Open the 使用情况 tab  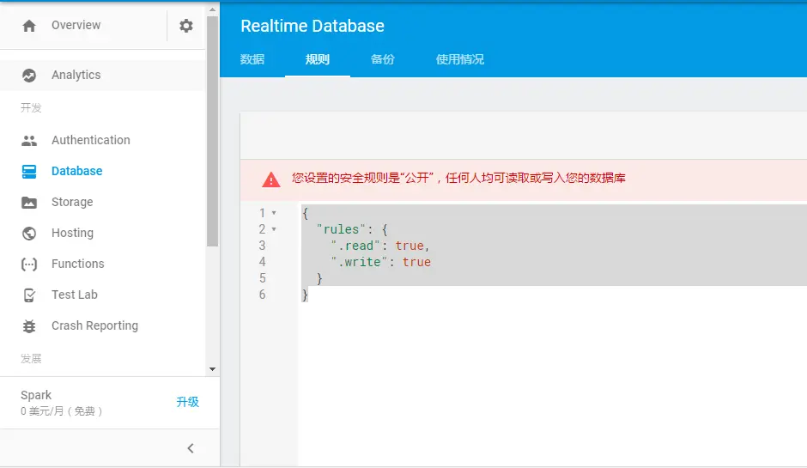pyautogui.click(x=460, y=59)
